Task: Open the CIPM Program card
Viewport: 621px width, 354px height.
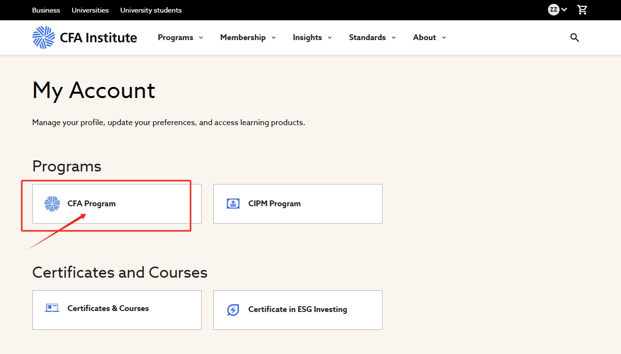Action: 297,204
